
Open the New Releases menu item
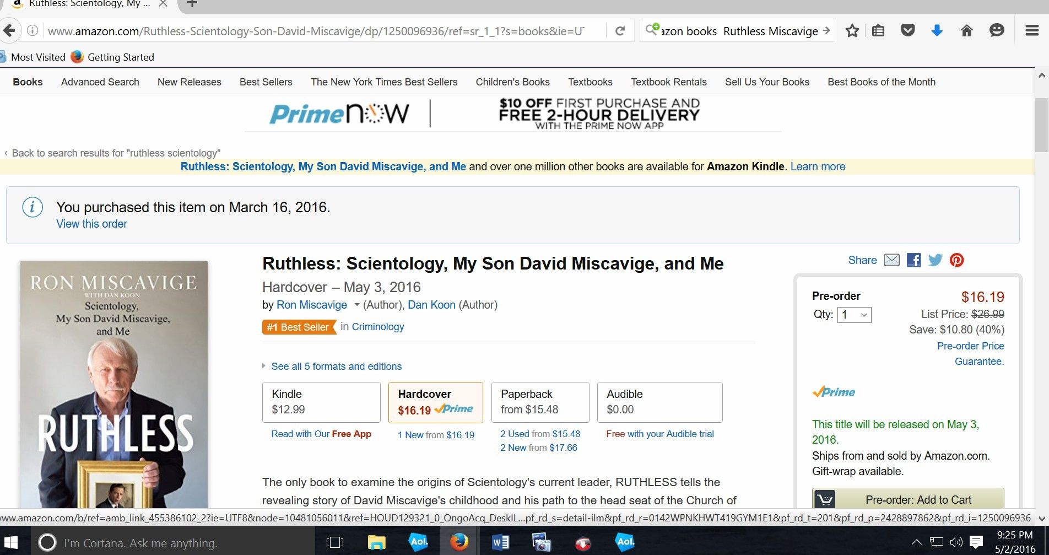coord(189,82)
